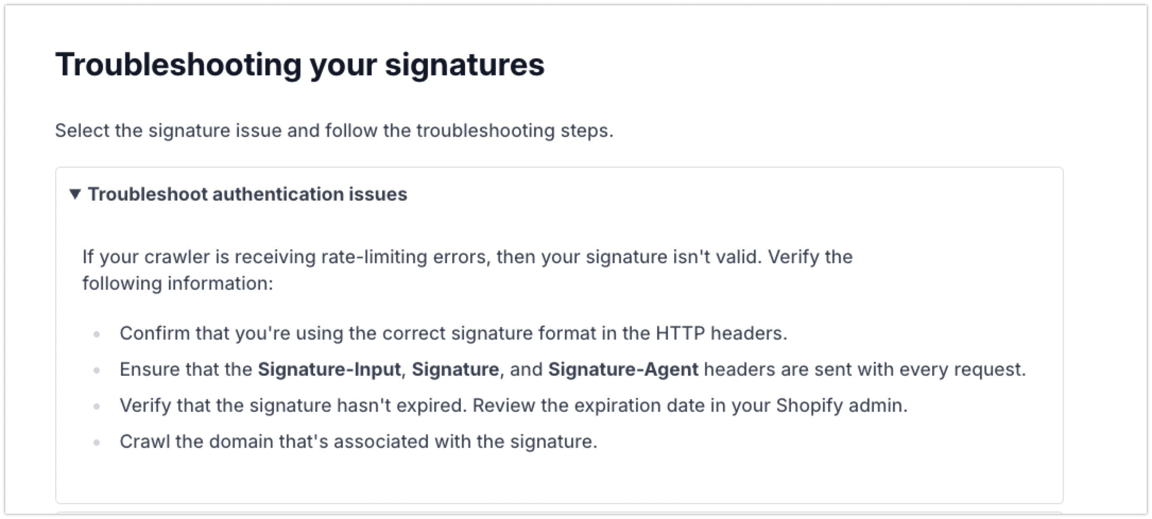The image size is (1152, 519).
Task: Click the bold "Signature" term between commas
Action: click(x=455, y=369)
